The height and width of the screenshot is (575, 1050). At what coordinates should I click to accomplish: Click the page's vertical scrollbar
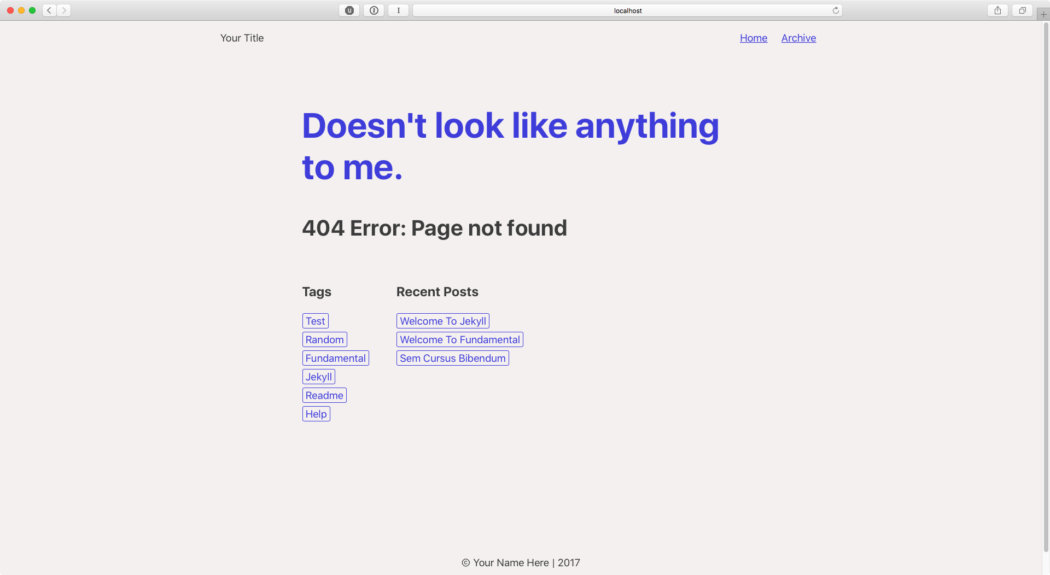point(1046,287)
